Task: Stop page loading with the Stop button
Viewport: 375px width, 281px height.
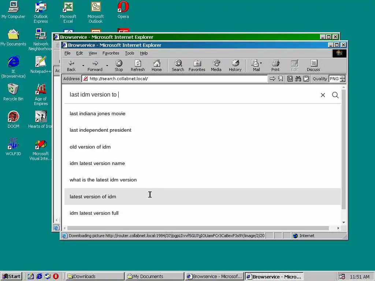Action: [119, 65]
